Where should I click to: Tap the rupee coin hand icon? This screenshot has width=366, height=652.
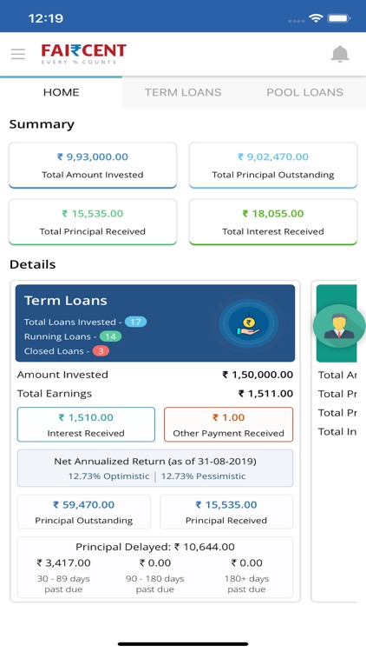point(249,323)
